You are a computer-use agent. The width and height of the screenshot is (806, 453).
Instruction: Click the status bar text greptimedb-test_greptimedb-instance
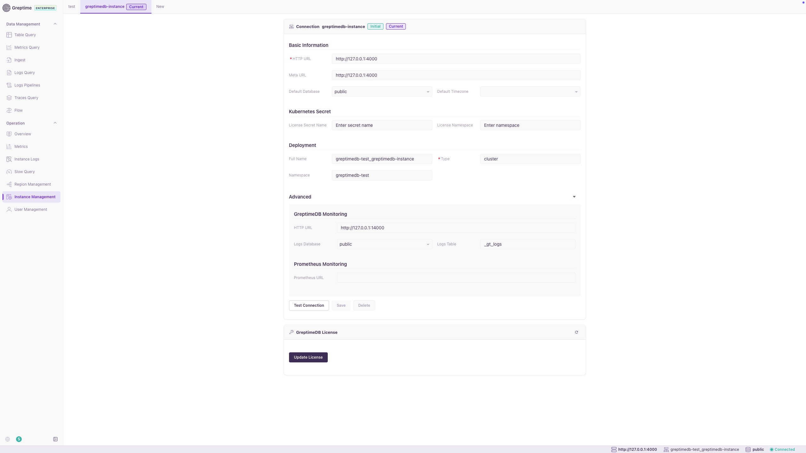point(705,450)
